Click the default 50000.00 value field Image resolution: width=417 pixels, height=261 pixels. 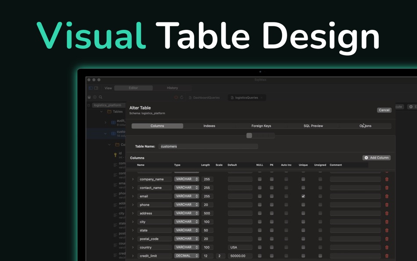click(x=240, y=256)
